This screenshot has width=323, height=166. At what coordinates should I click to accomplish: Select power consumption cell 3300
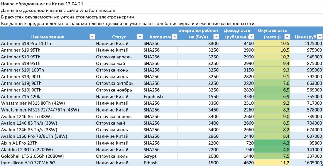[x=198, y=43]
